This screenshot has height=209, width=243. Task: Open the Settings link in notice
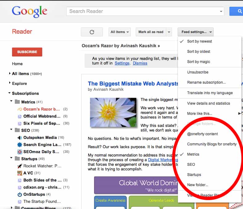pos(122,63)
